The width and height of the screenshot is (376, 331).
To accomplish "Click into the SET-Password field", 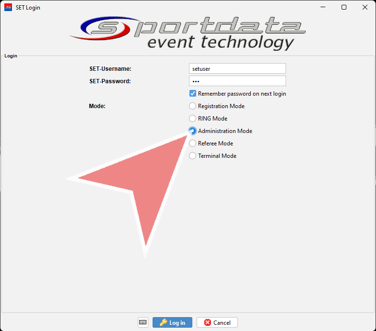I will [x=237, y=81].
